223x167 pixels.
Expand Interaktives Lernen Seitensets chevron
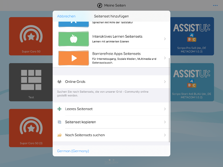165,39
